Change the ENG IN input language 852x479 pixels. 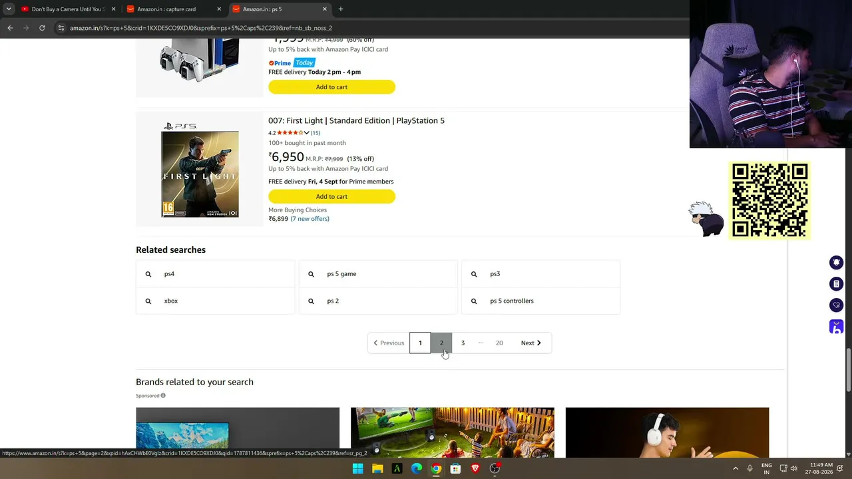point(767,468)
